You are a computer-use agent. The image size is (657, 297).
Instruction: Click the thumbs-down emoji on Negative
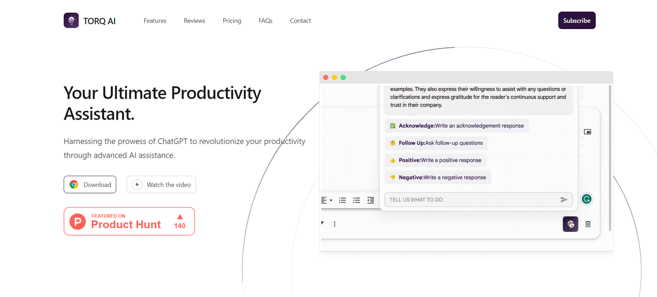pyautogui.click(x=393, y=177)
